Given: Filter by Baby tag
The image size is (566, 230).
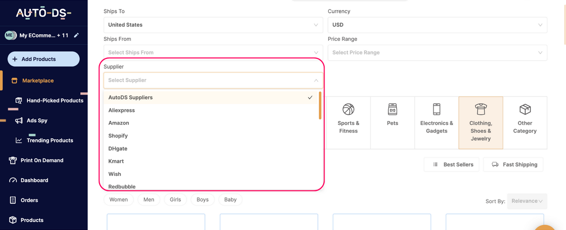Looking at the screenshot, I should [231, 200].
